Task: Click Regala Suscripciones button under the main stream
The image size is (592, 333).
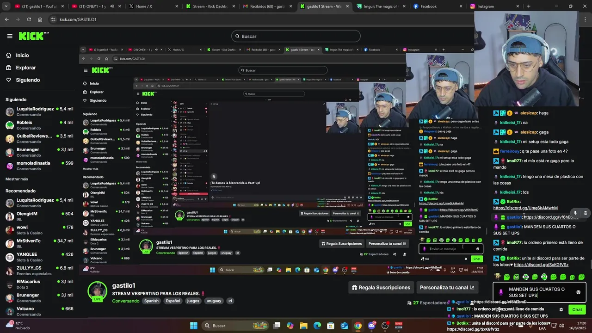Action: (381, 288)
